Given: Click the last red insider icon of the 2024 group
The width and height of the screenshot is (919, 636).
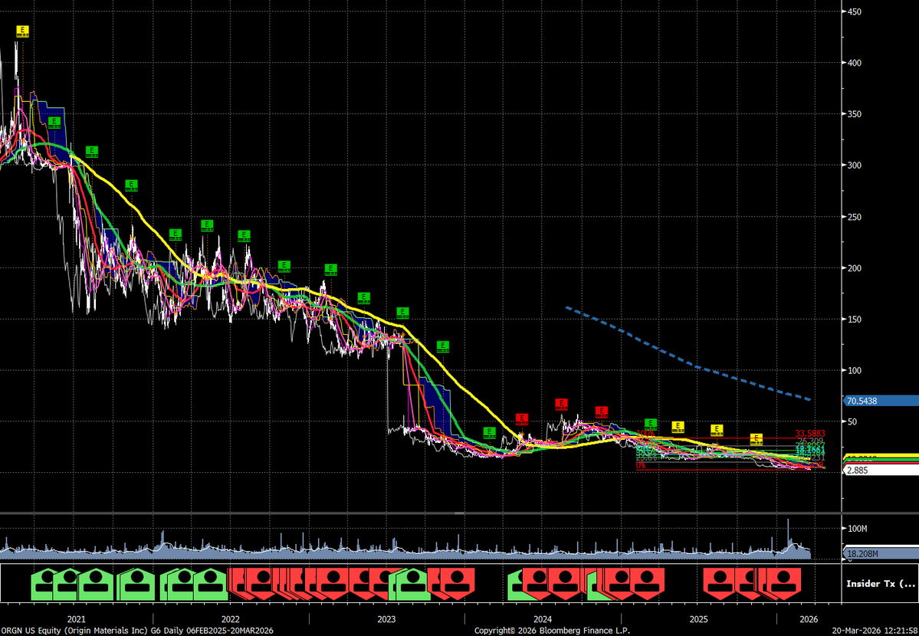Looking at the screenshot, I should click(x=647, y=584).
